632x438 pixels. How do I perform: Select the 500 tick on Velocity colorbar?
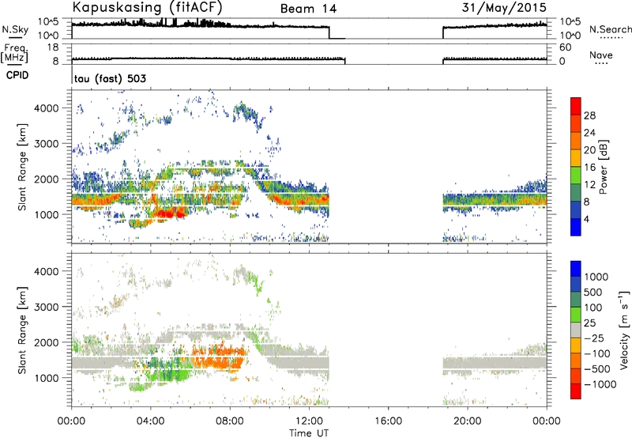click(593, 292)
